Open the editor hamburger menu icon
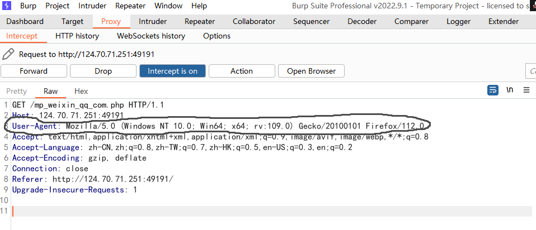 [x=526, y=90]
